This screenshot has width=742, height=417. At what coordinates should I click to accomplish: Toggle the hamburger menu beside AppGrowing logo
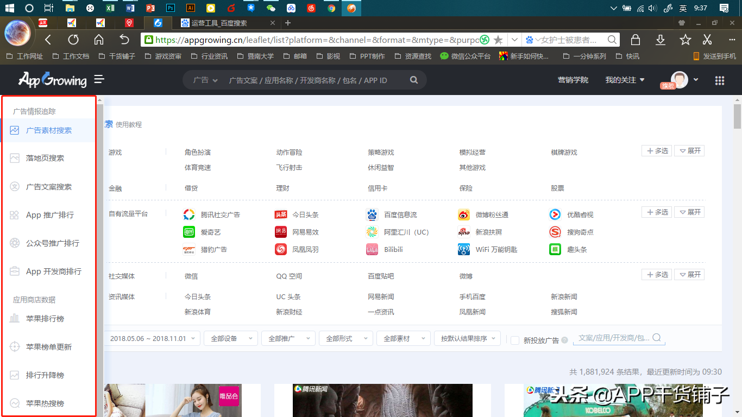(x=99, y=80)
